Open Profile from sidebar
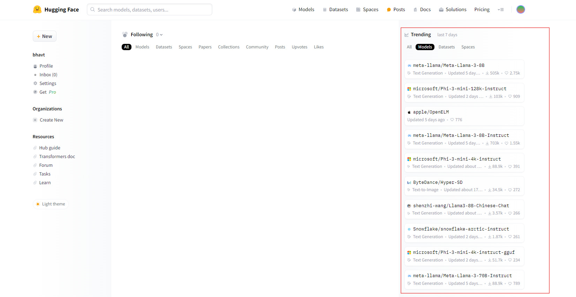Viewport: 576px width, 297px height. [43, 66]
